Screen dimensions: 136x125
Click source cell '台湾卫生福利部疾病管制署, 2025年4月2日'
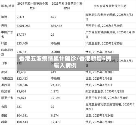[110, 107]
